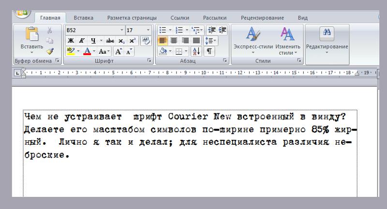Clear formatting with the eraser icon
The height and width of the screenshot is (209, 387).
pos(146,41)
